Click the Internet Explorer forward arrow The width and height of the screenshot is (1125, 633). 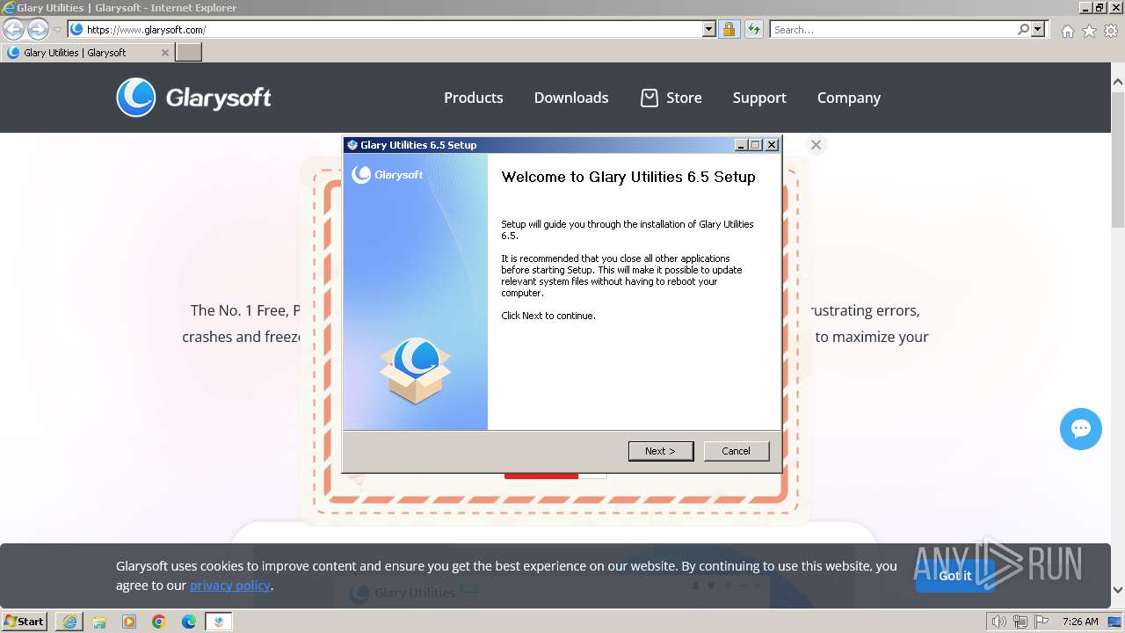tap(38, 29)
